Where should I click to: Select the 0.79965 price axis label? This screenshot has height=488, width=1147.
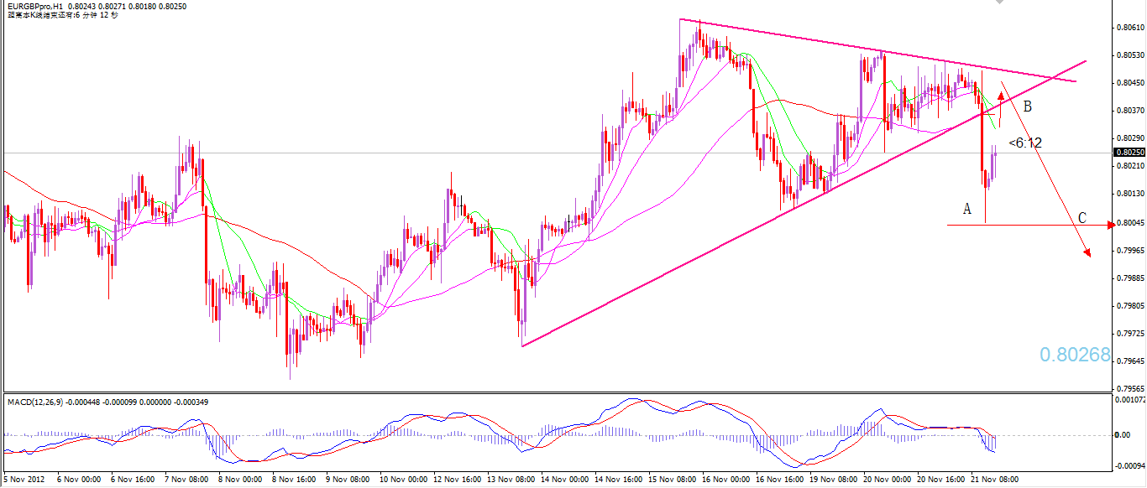point(1129,251)
